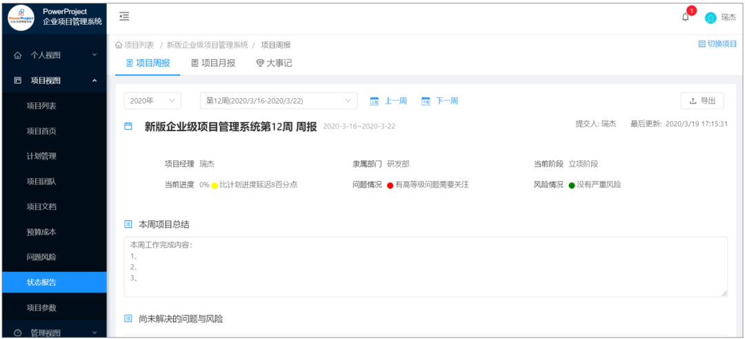745x339 pixels.
Task: Expand the 管理视图 menu chevron
Action: pos(94,332)
